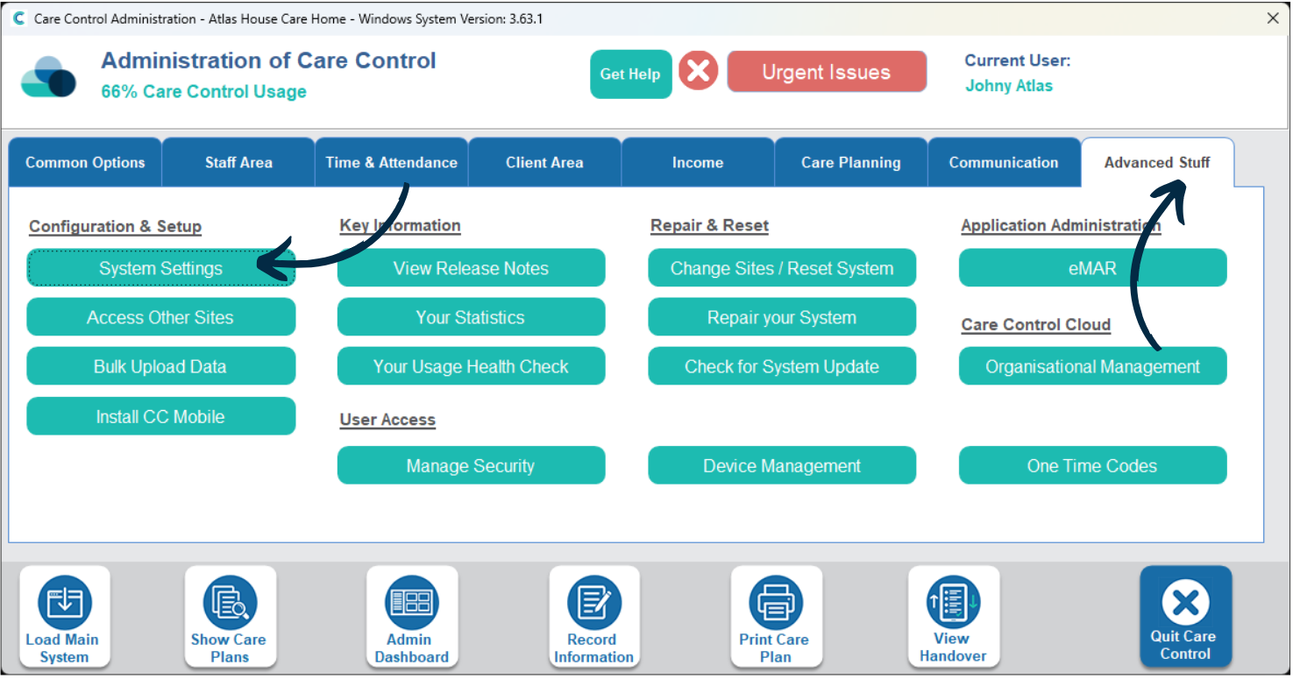
Task: Switch to the Staff Area tab
Action: point(238,162)
